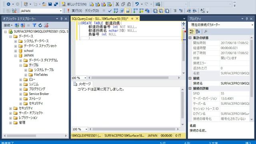Expand the プログラミング folder node
The height and width of the screenshot is (144, 256).
point(20,89)
